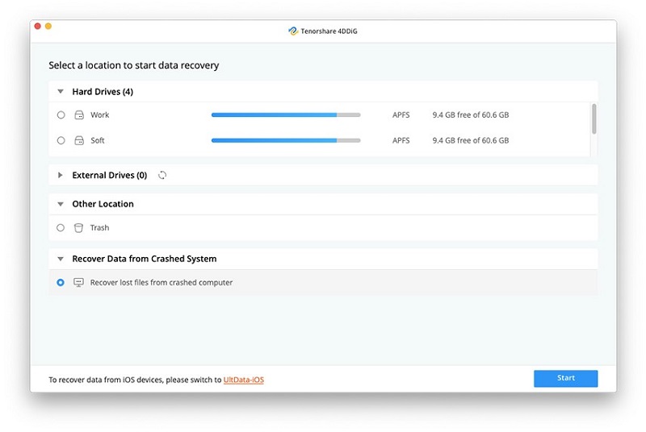The image size is (646, 432).
Task: Collapse the Hard Drives section
Action: tap(61, 92)
